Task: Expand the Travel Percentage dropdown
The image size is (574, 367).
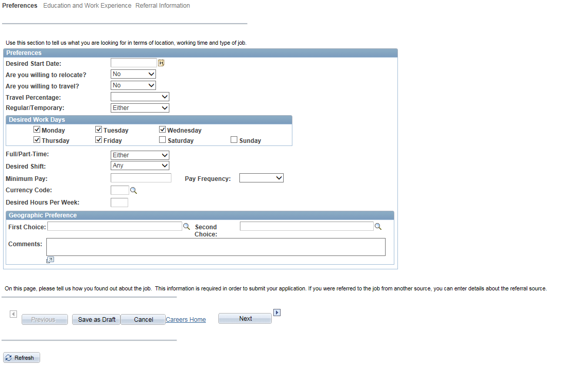Action: point(140,97)
